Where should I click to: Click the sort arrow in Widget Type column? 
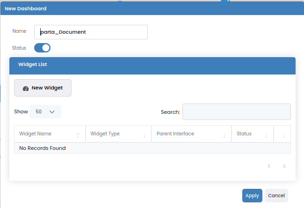[144, 135]
